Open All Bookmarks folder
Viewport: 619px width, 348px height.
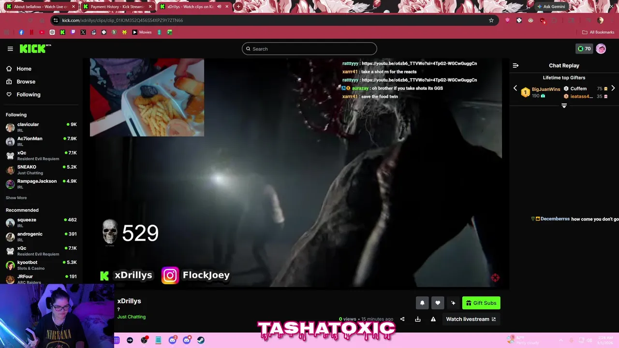point(598,32)
